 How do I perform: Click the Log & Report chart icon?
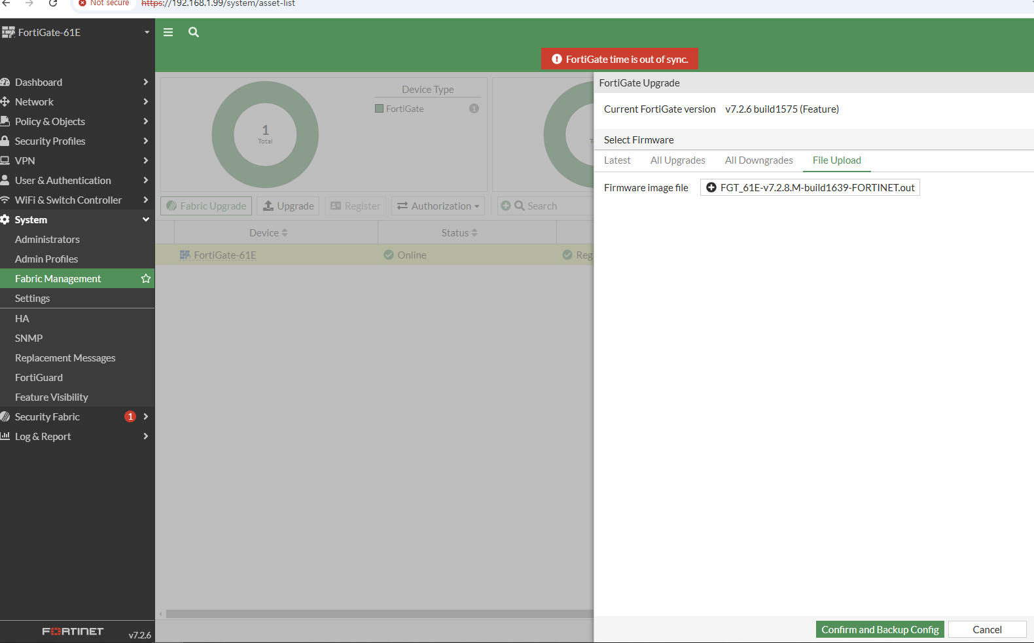(x=5, y=436)
